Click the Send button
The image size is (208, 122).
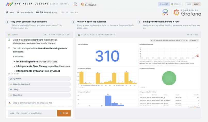tap(64, 113)
